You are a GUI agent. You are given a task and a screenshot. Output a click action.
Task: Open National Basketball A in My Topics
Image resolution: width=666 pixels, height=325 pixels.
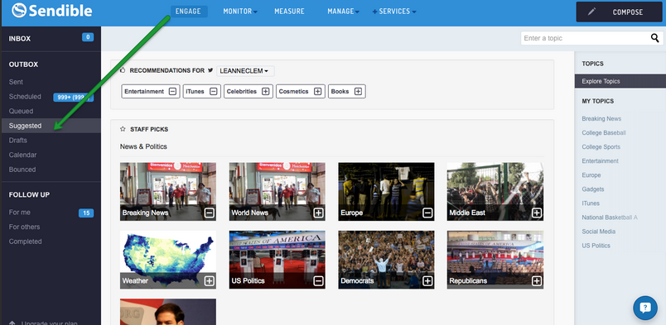click(610, 217)
